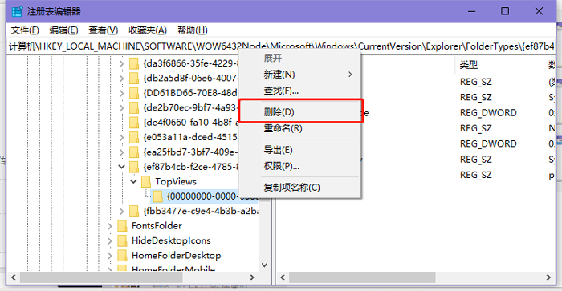Select the HideDesktopIcons key label
The width and height of the screenshot is (562, 291).
point(171,240)
